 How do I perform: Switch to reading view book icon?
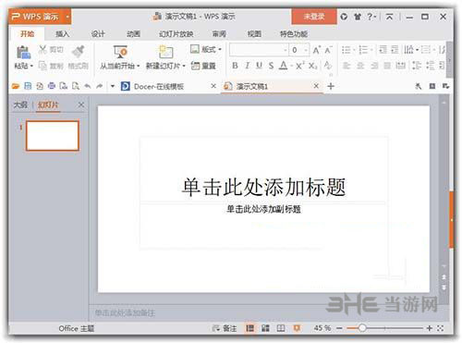281,328
